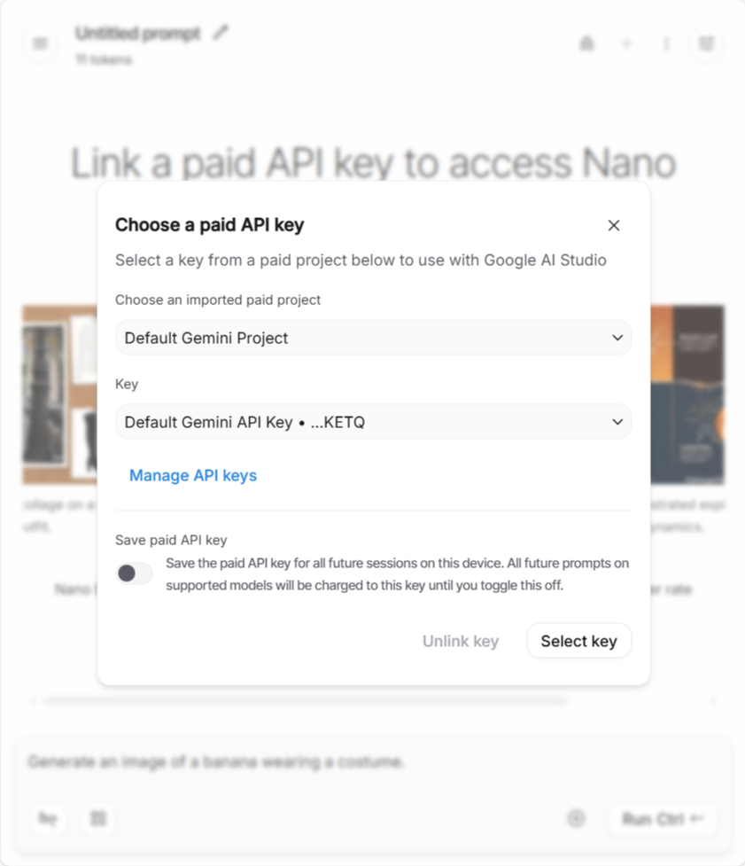
Task: Expand the Key selection dropdown
Action: click(373, 423)
